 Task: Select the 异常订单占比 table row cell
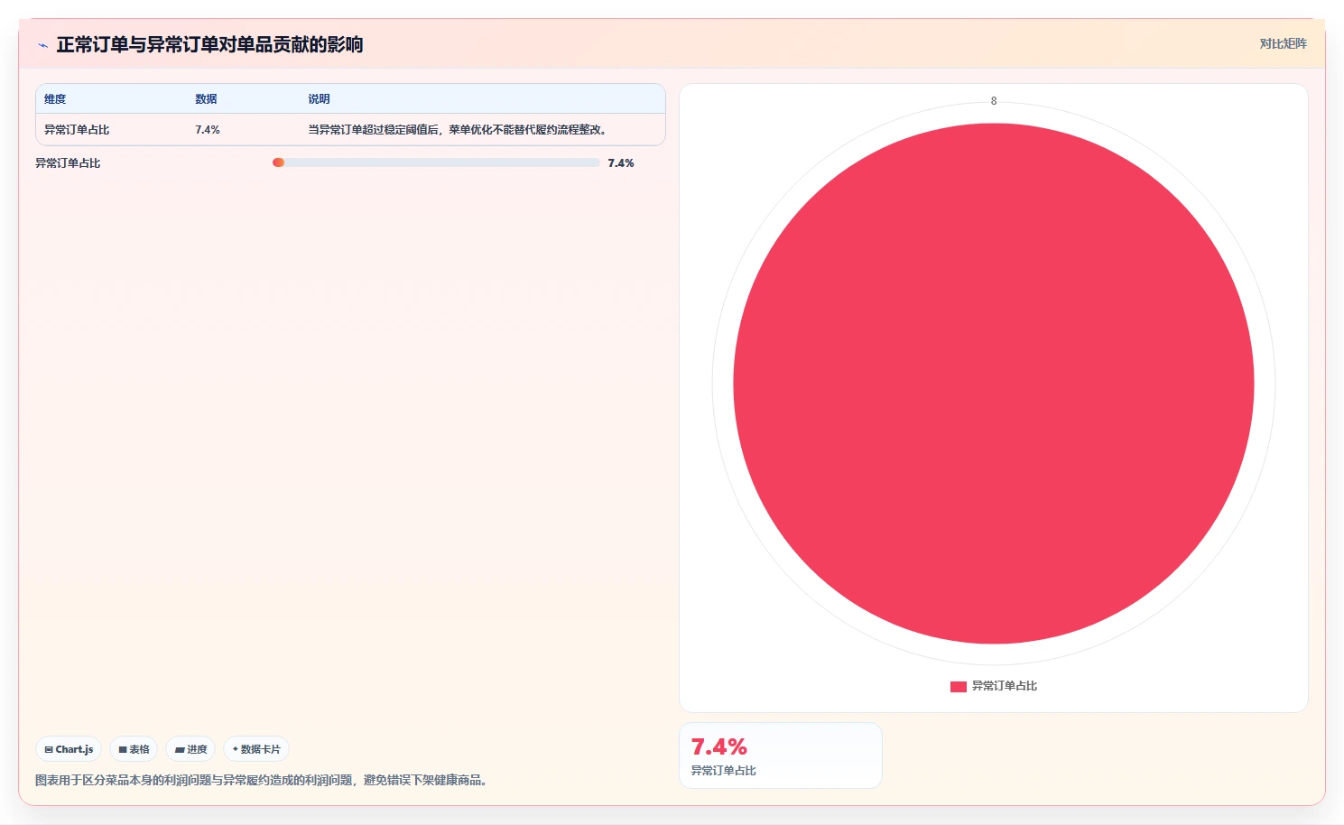click(77, 130)
